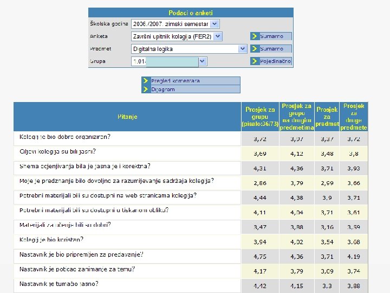This screenshot has width=390, height=293.
Task: Click the Podaci o anketi panel title
Action: pos(191,12)
